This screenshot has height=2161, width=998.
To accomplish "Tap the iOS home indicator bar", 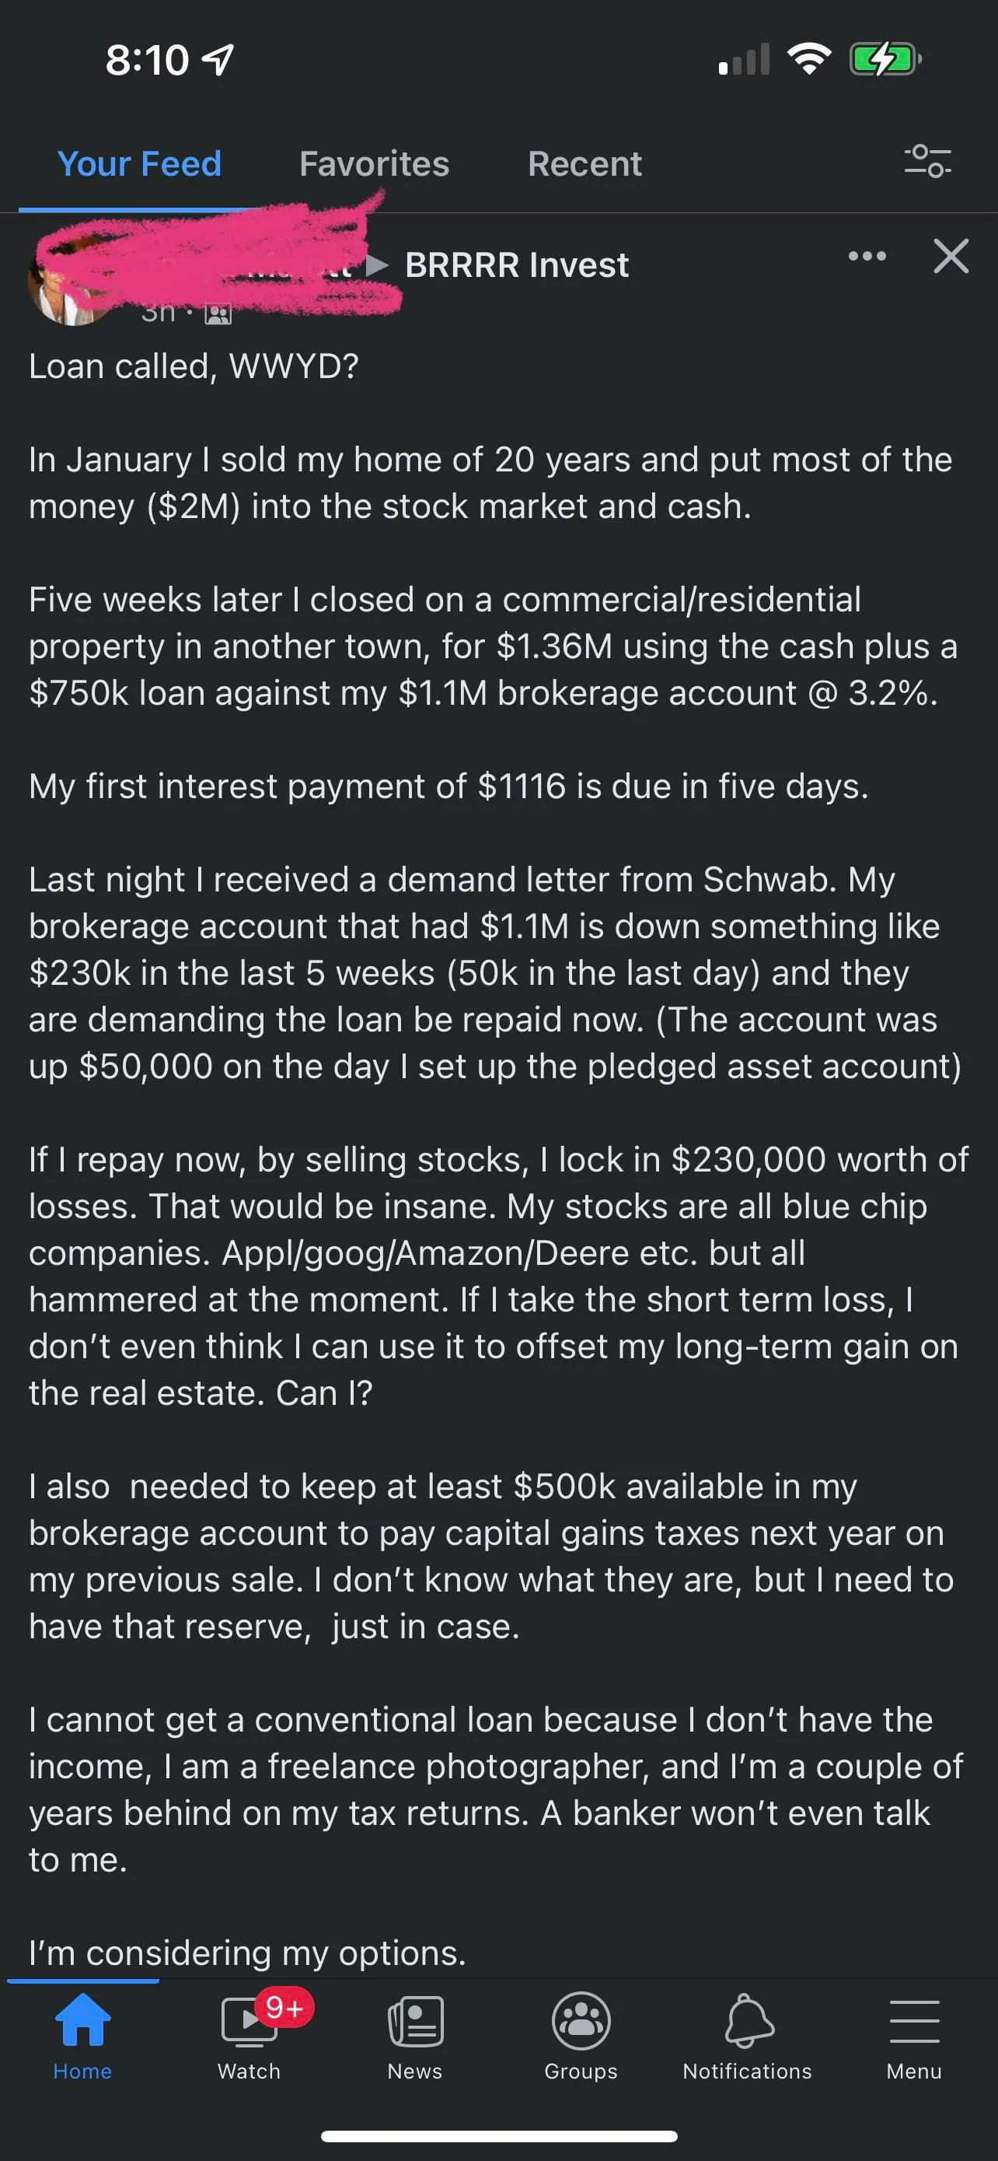I will [x=498, y=2136].
